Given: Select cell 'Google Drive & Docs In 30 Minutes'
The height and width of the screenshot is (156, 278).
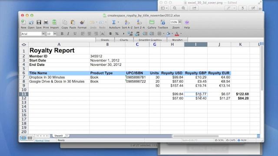Looking at the screenshot, I should coord(59,81).
